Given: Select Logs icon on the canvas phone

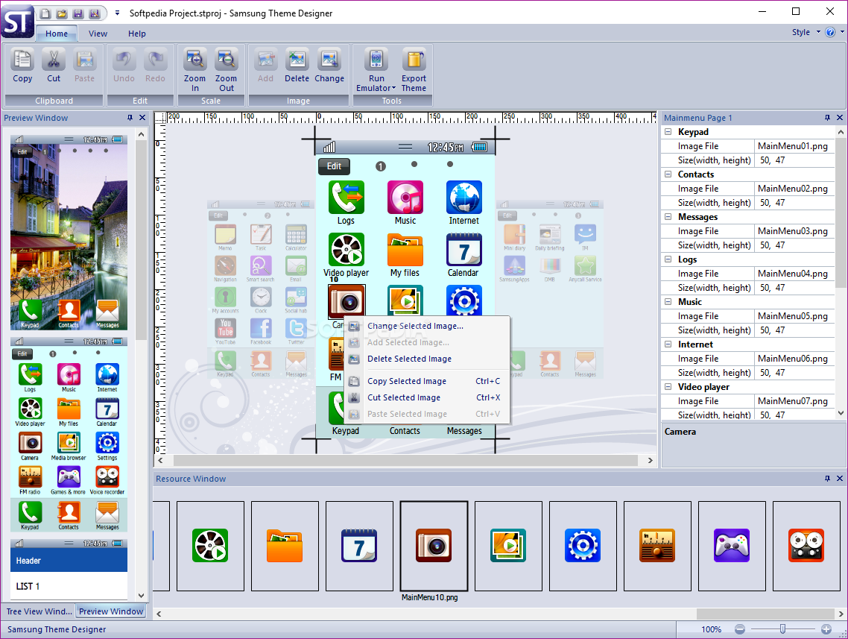Looking at the screenshot, I should pos(346,198).
